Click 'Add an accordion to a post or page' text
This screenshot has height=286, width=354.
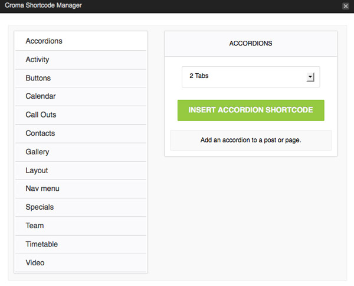[251, 140]
